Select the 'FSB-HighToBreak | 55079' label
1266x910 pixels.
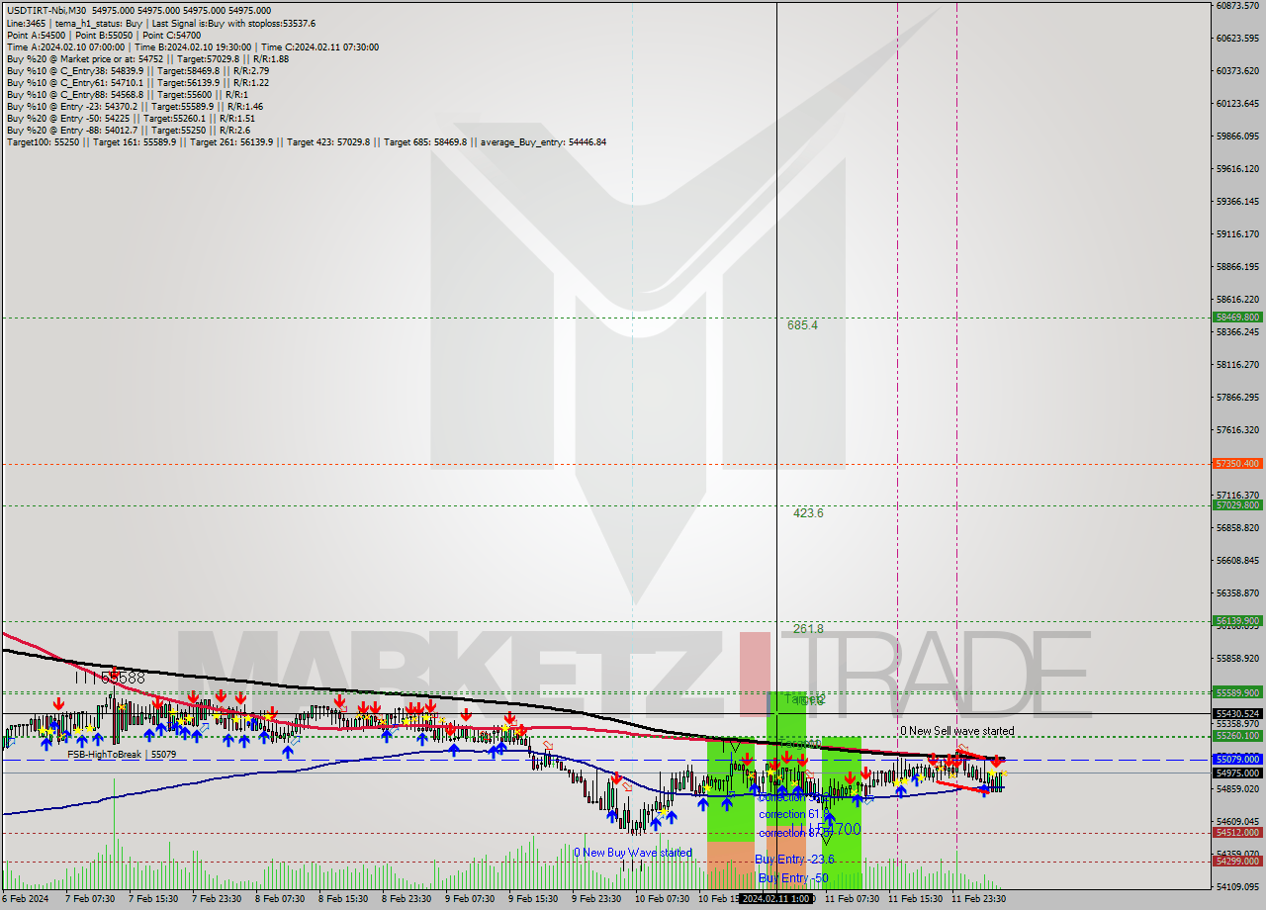pyautogui.click(x=122, y=755)
